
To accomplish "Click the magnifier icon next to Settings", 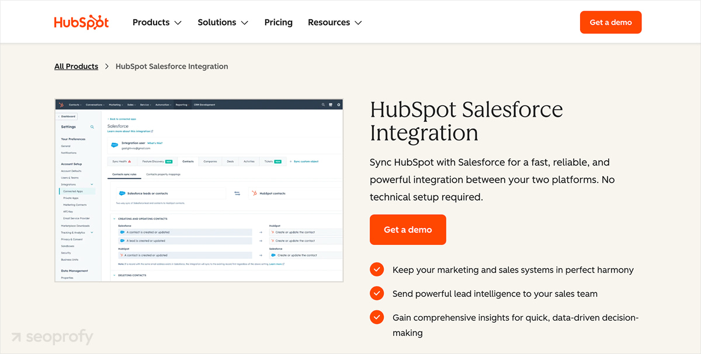I will (92, 127).
